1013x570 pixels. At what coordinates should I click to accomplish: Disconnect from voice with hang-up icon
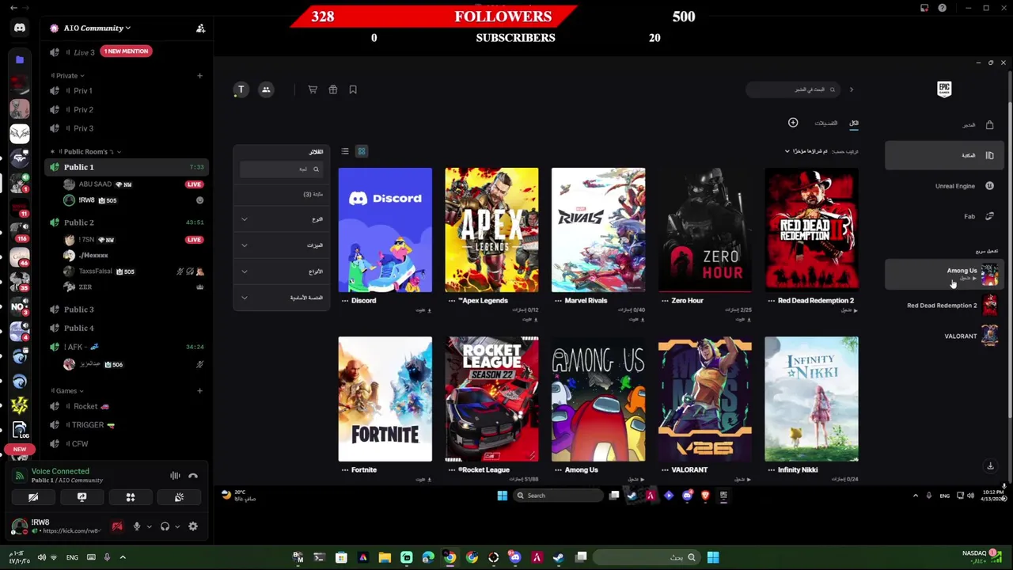pos(193,476)
